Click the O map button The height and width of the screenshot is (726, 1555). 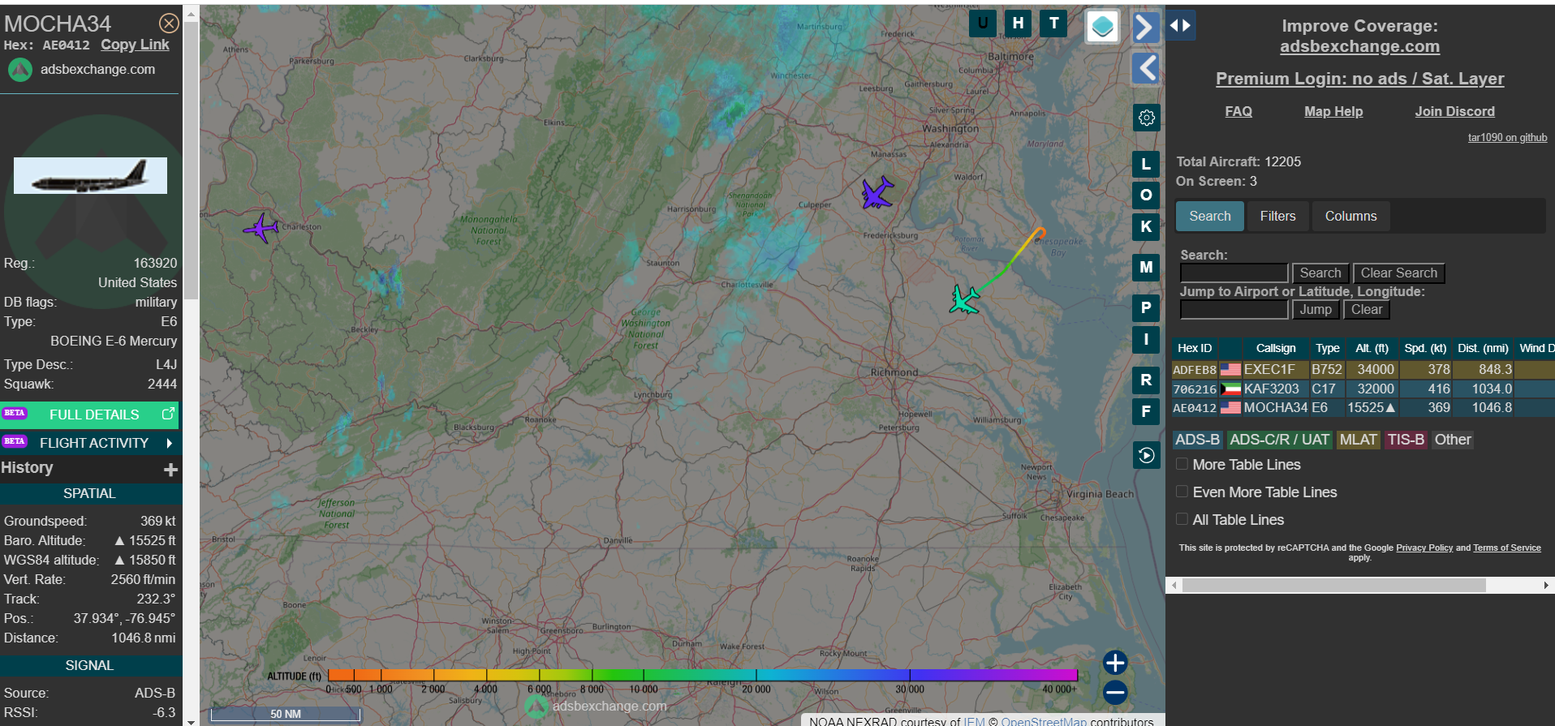(1146, 195)
